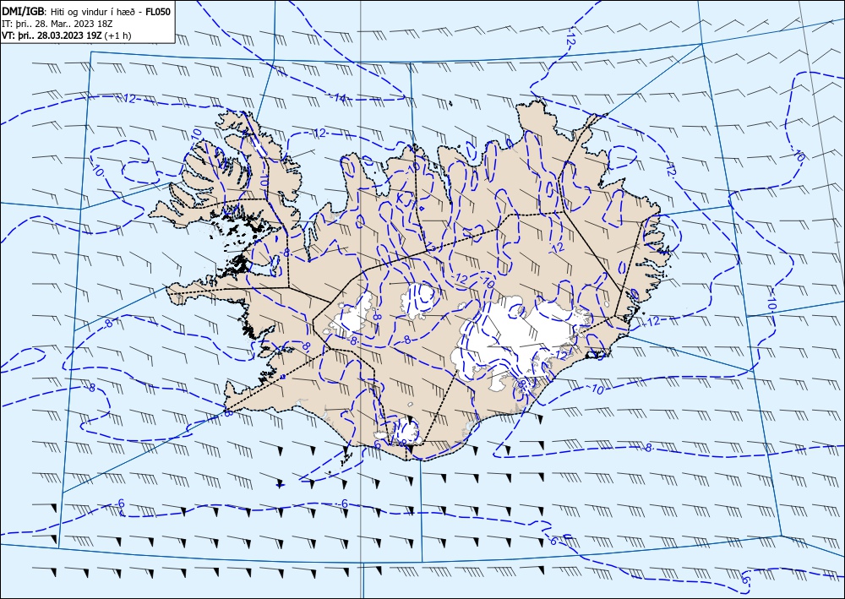Click the FL050 flight level label
This screenshot has width=845, height=599.
(158, 11)
